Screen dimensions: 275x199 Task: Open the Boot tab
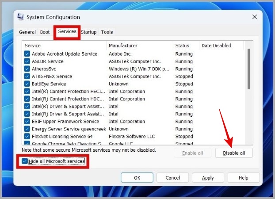[x=45, y=32]
